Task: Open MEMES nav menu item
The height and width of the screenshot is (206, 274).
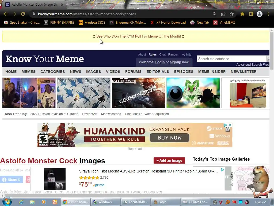Action: click(28, 72)
